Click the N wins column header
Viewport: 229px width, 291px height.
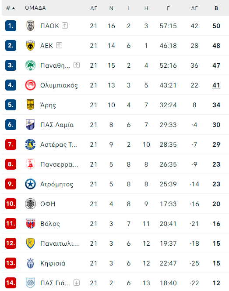111,8
